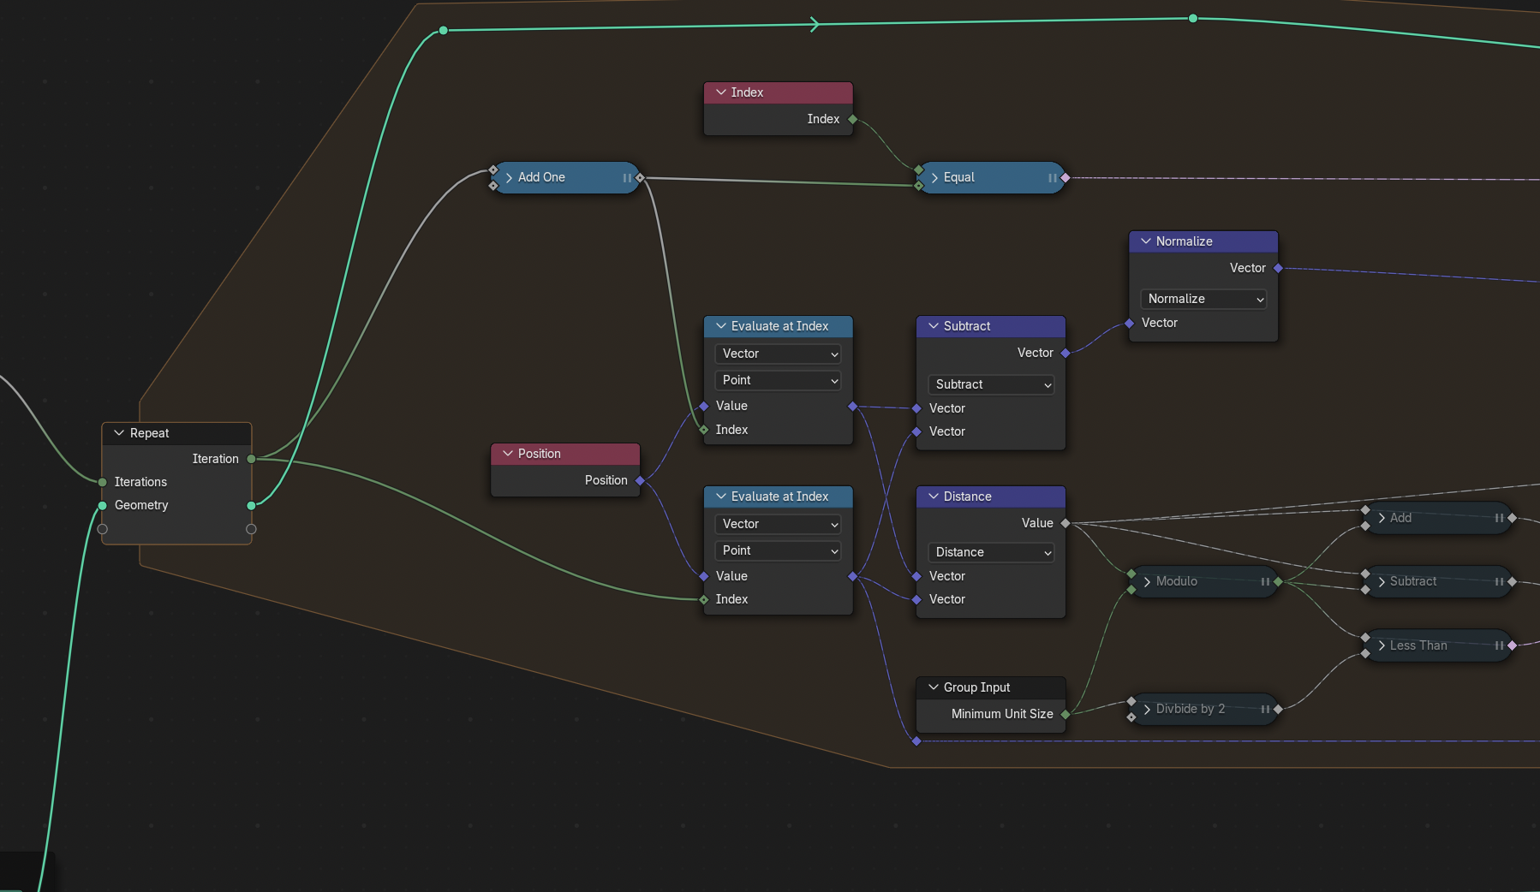Expand the collapsed Subtract math node
Screen dimensions: 1540x892
tap(1381, 582)
